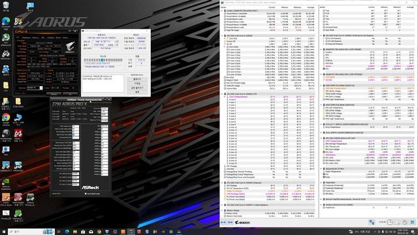Select the Core Temperatures row in HWiNFO
The width and height of the screenshot is (418, 235).
coord(269,97)
